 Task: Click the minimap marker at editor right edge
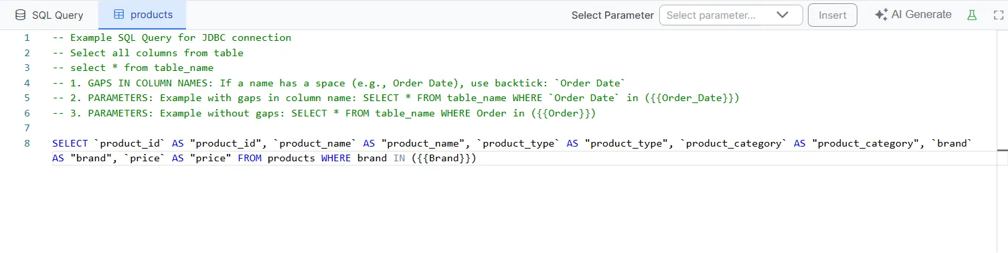(1002, 151)
